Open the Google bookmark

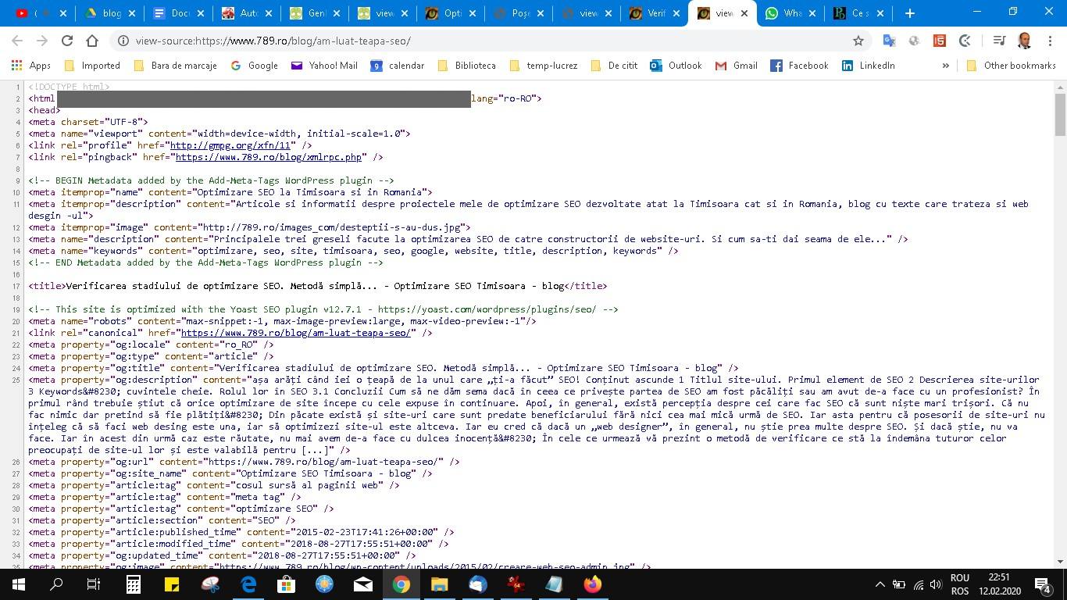click(255, 66)
